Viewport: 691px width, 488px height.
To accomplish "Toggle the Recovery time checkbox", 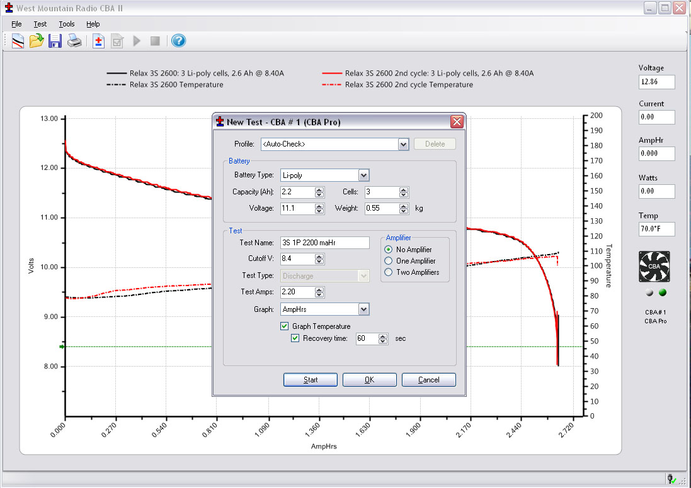I will coord(295,338).
